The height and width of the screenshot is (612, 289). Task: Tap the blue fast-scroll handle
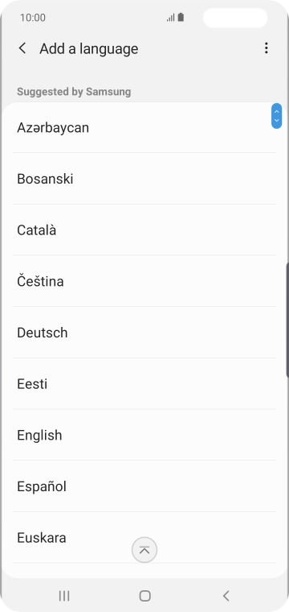276,116
